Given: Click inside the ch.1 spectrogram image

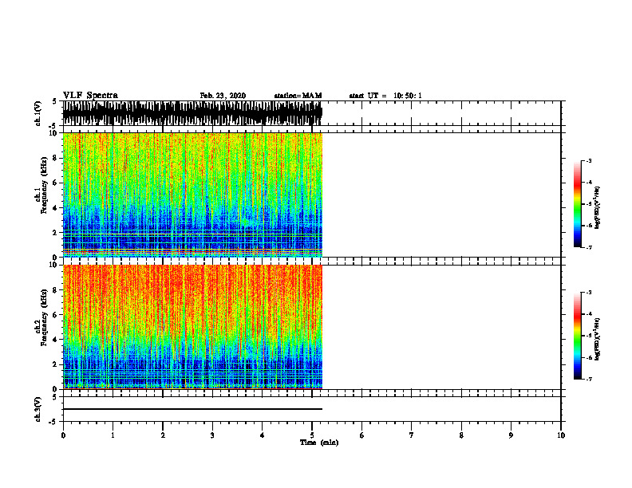Looking at the screenshot, I should pyautogui.click(x=192, y=195).
